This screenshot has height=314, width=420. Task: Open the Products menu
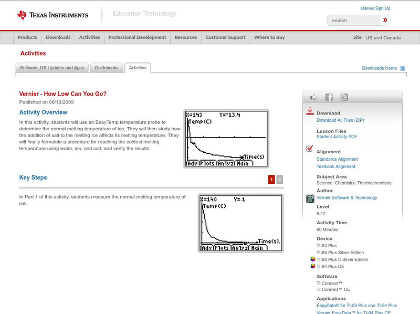(27, 37)
